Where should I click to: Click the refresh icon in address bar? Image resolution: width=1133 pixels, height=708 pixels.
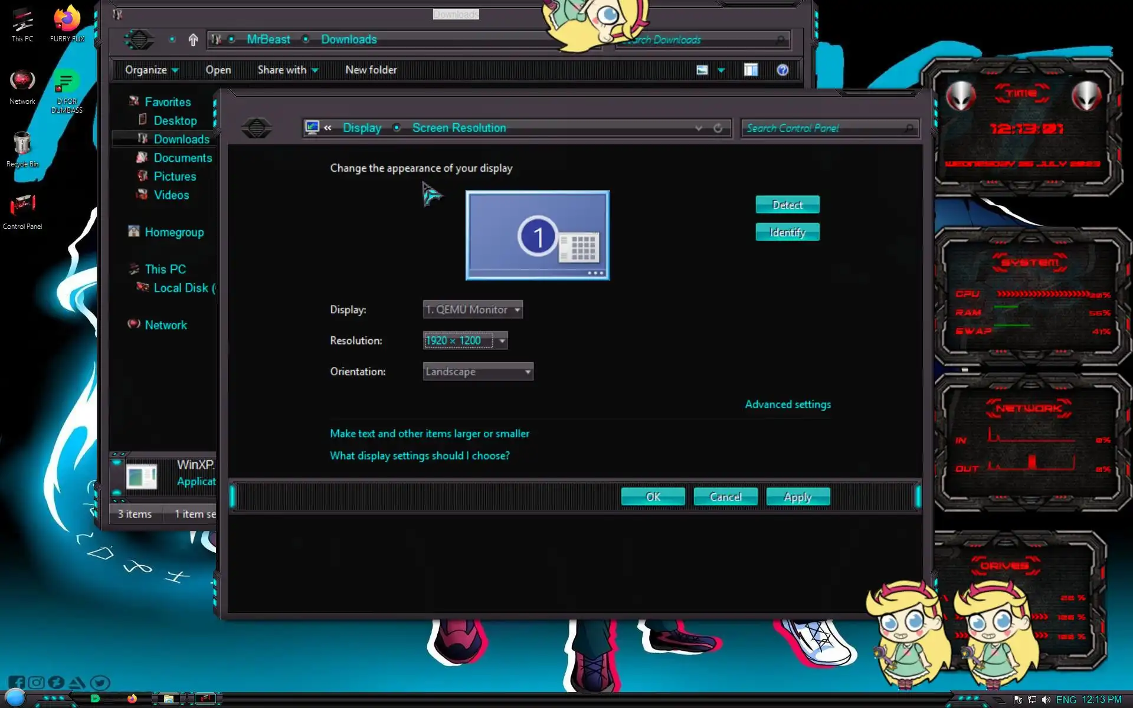coord(718,128)
